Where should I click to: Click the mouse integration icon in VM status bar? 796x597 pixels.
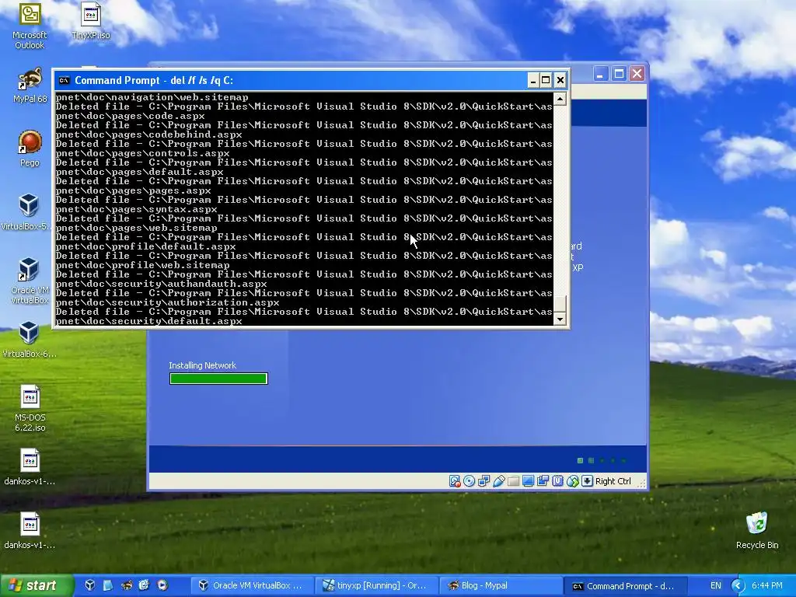(573, 480)
